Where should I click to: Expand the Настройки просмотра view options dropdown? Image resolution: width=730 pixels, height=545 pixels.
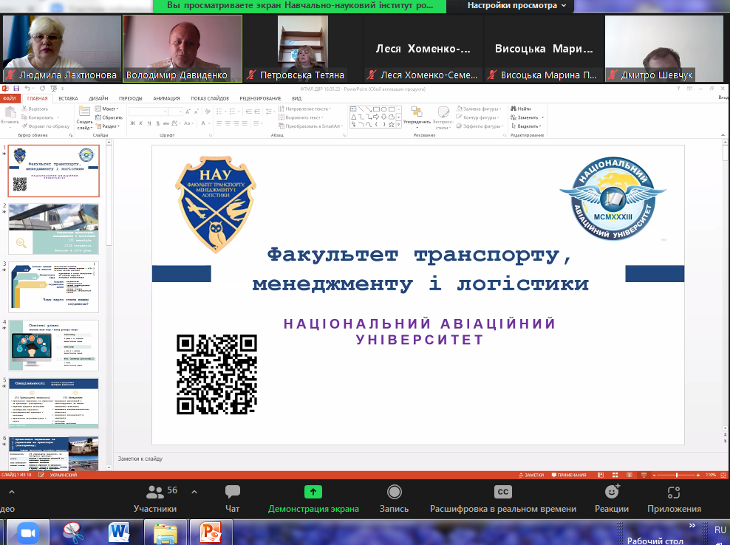[517, 5]
